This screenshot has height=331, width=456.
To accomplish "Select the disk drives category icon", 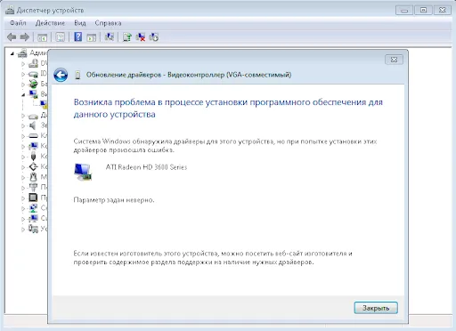I will tap(33, 116).
